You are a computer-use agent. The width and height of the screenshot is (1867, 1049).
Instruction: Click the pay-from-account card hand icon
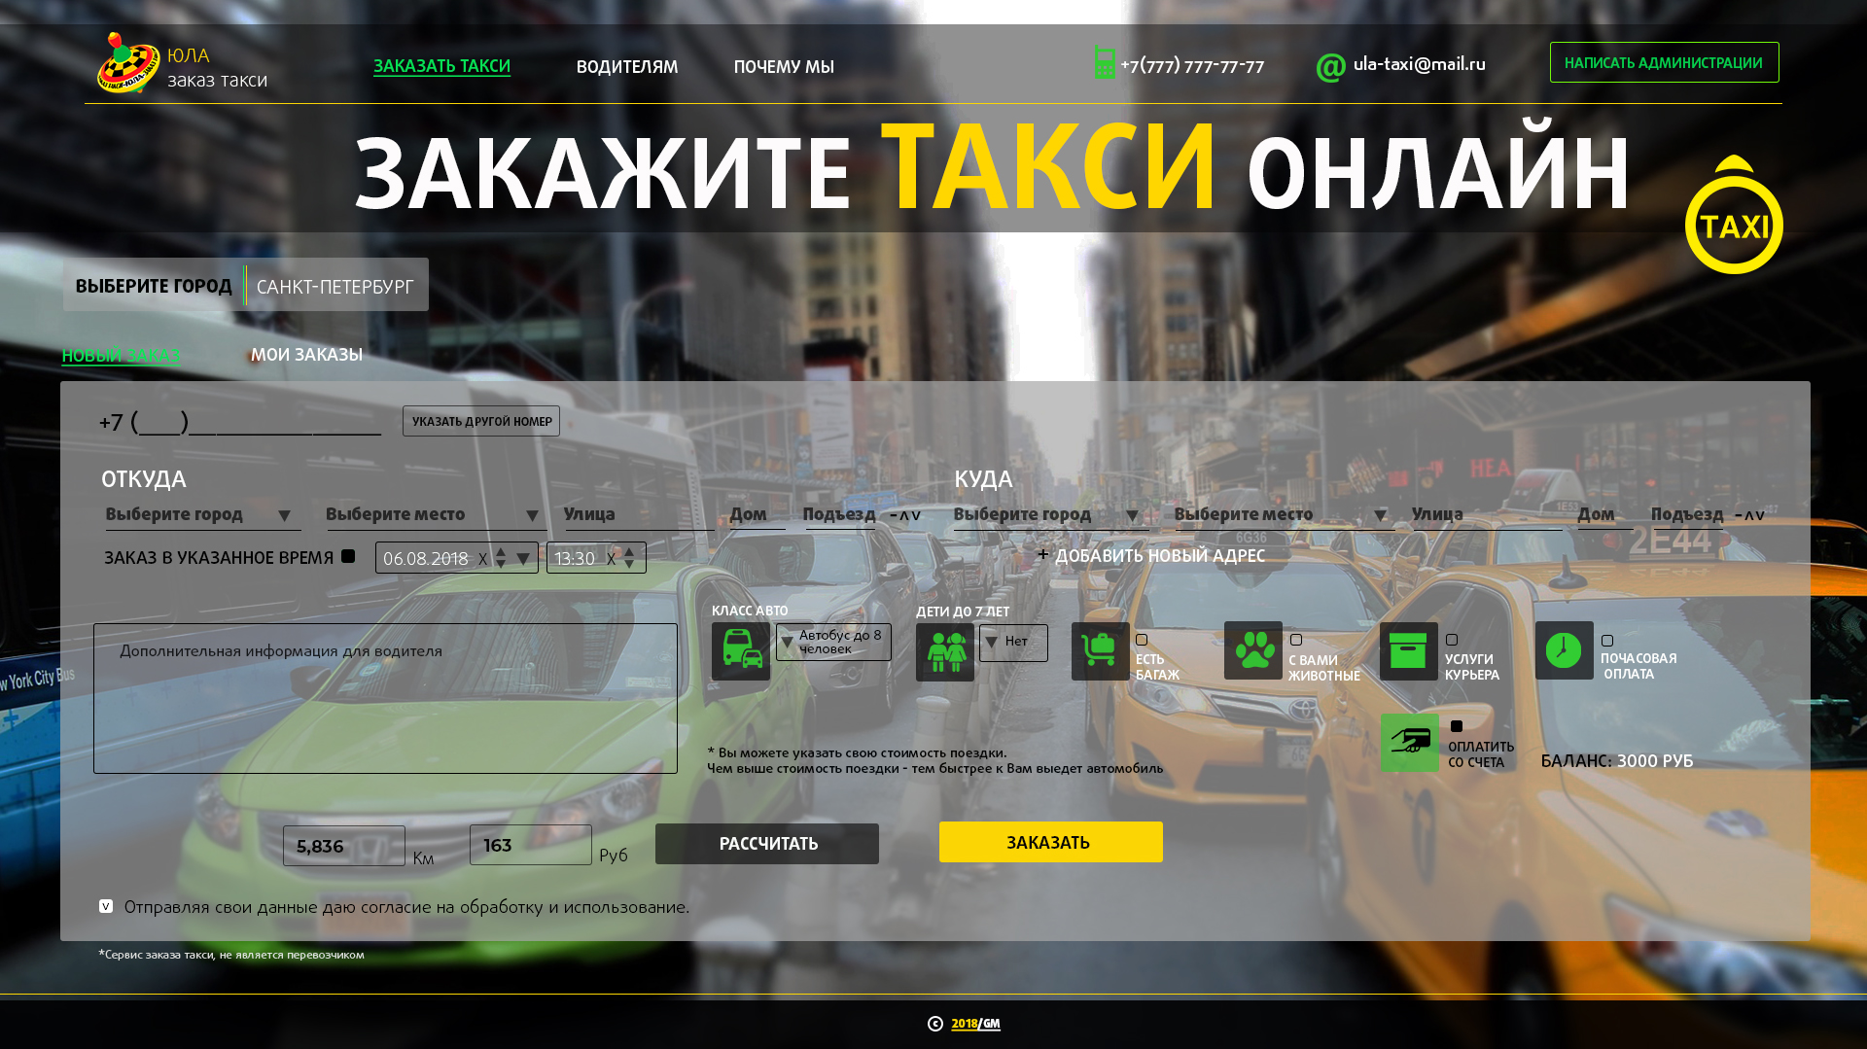1410,743
